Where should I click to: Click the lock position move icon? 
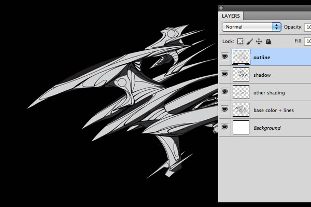tap(259, 42)
